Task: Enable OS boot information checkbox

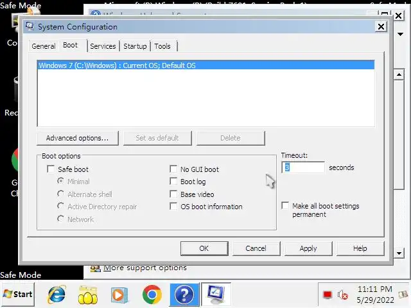Action: (x=173, y=207)
